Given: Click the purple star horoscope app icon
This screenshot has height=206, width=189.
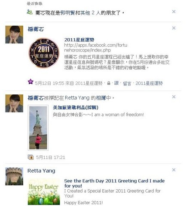Looking at the screenshot, I should click(30, 82).
